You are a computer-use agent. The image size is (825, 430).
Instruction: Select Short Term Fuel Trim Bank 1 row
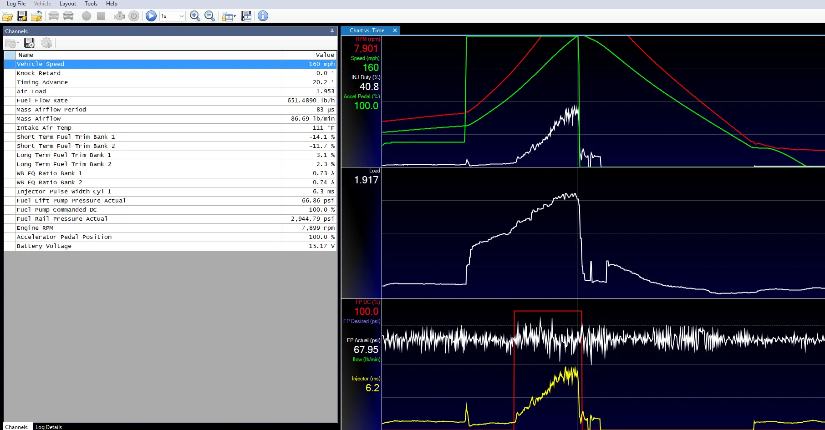click(x=170, y=137)
